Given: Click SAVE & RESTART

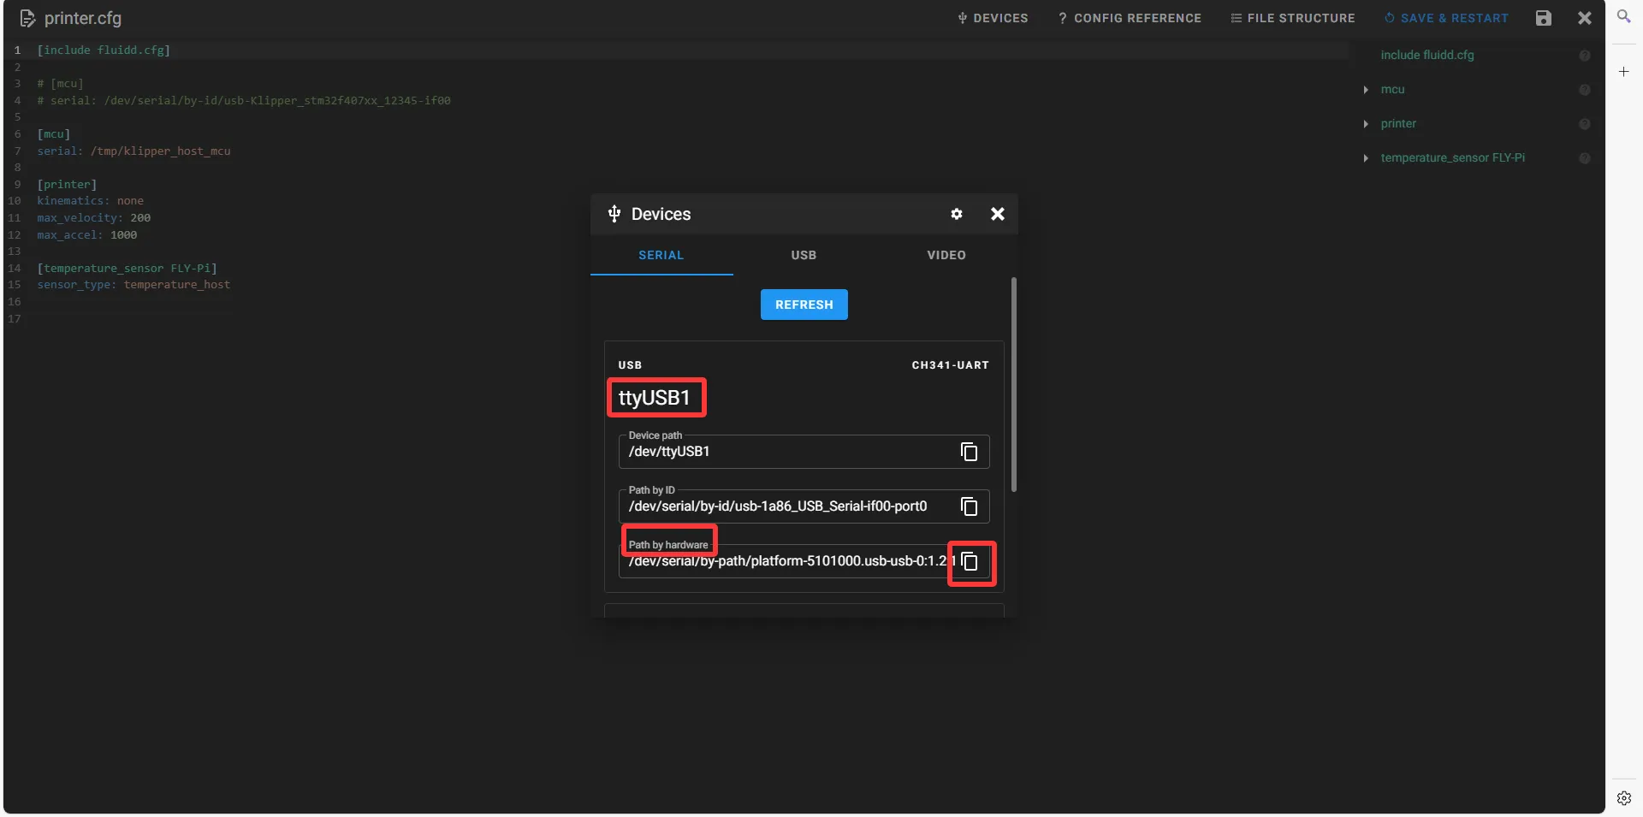Looking at the screenshot, I should click(x=1446, y=18).
